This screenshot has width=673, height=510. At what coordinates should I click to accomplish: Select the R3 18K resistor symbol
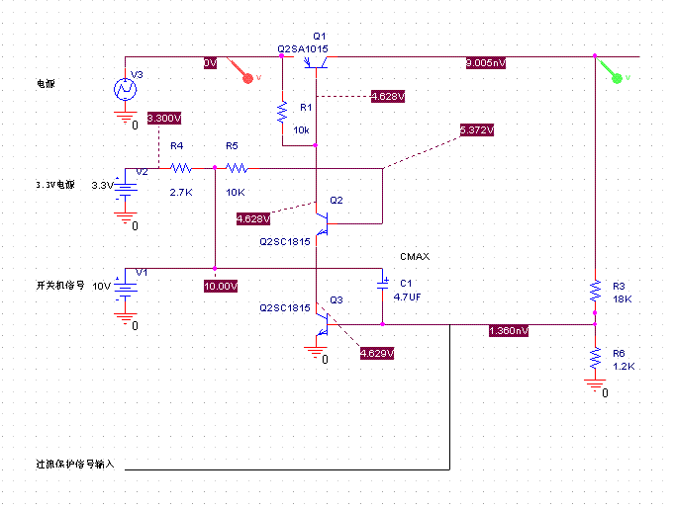595,290
